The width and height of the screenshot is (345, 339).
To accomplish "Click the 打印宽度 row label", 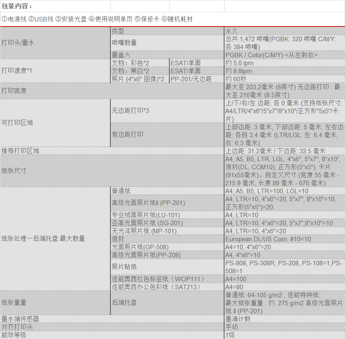I will [13, 91].
